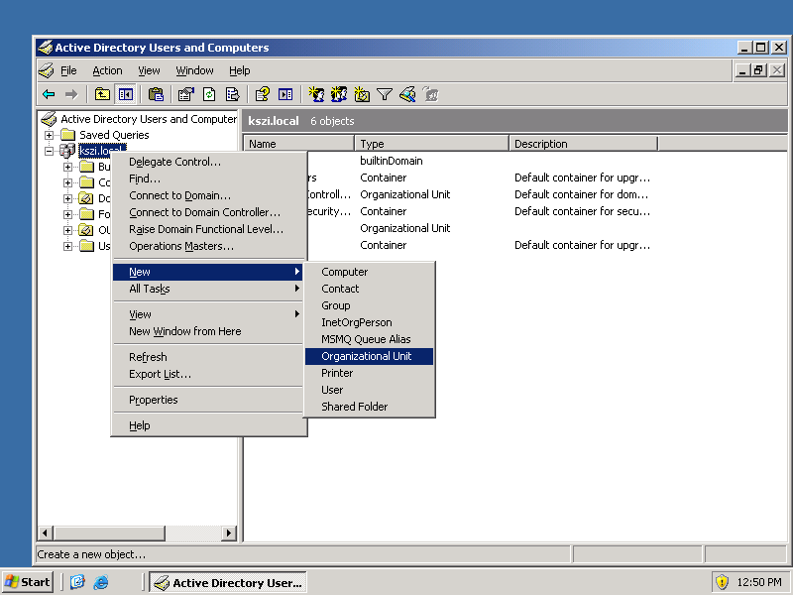The image size is (793, 595).
Task: Sort list by Description column header
Action: [x=583, y=144]
